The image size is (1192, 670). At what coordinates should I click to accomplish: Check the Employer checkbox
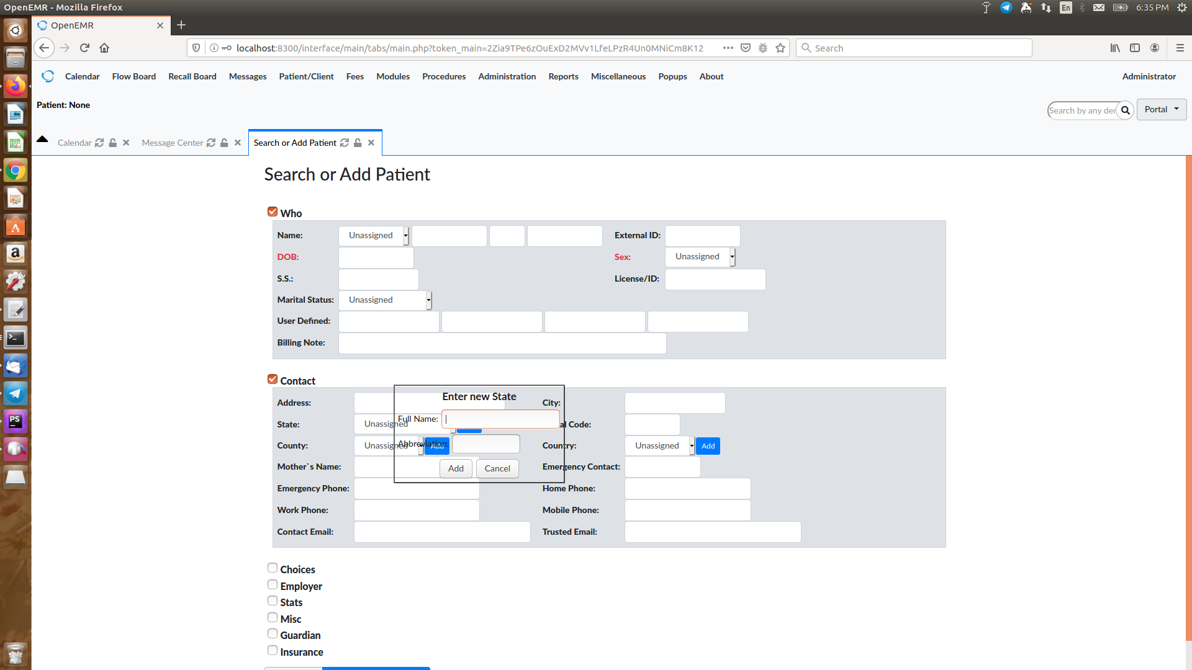coord(272,584)
